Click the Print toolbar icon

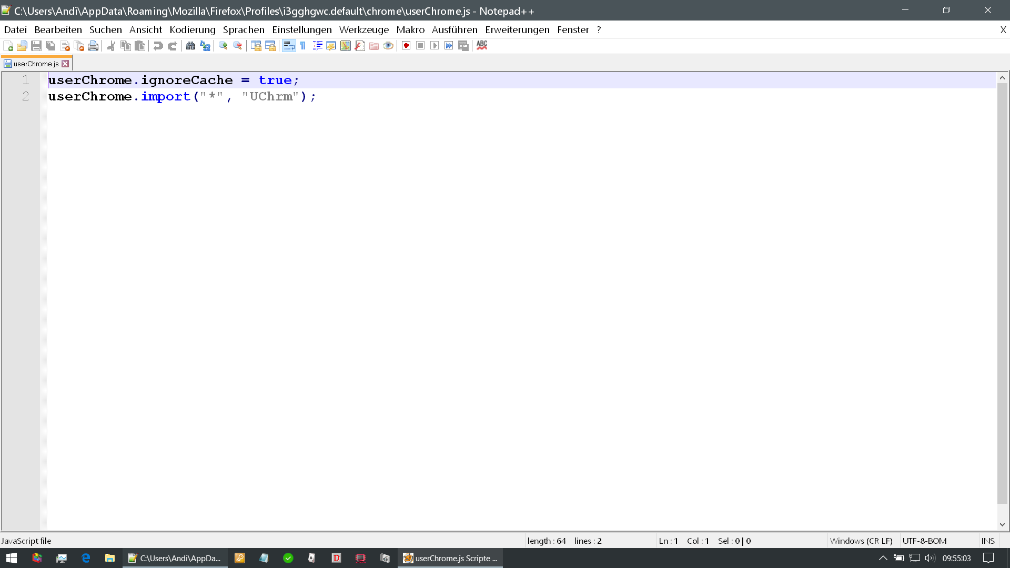93,46
